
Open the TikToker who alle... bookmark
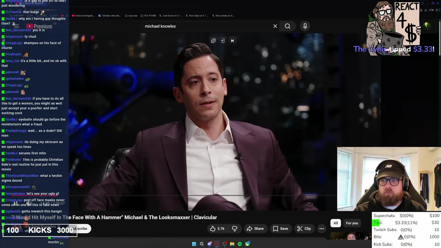[x=110, y=15]
